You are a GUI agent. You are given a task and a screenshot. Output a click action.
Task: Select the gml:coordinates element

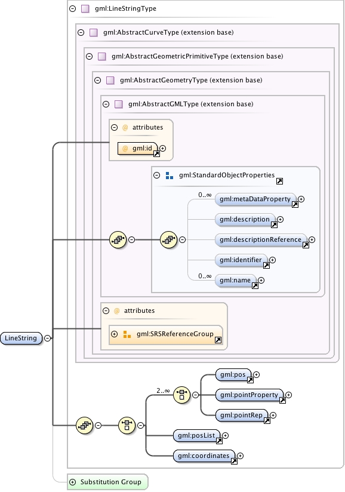[204, 456]
